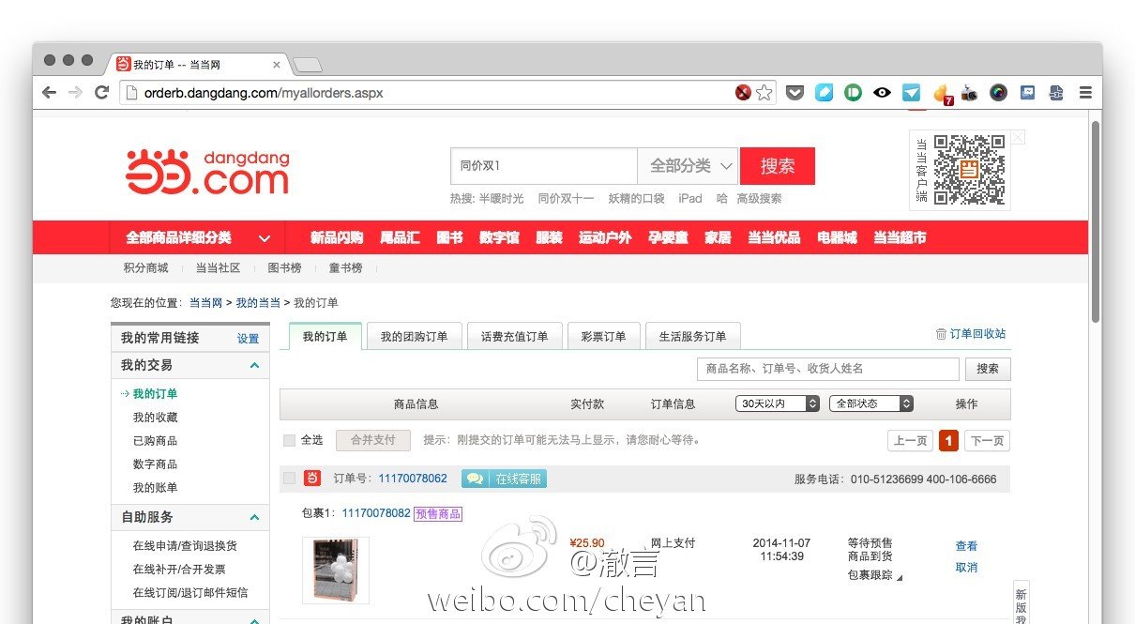Open the 全部状态 status dropdown
The image size is (1135, 624).
pyautogui.click(x=870, y=403)
